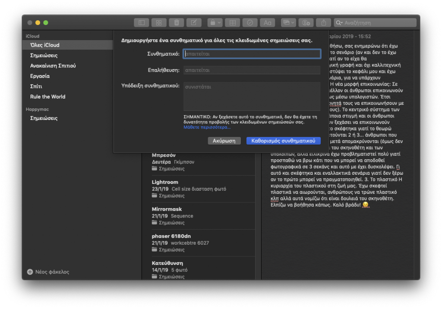The width and height of the screenshot is (442, 309).
Task: Click the emoji at end of note text
Action: point(365,205)
